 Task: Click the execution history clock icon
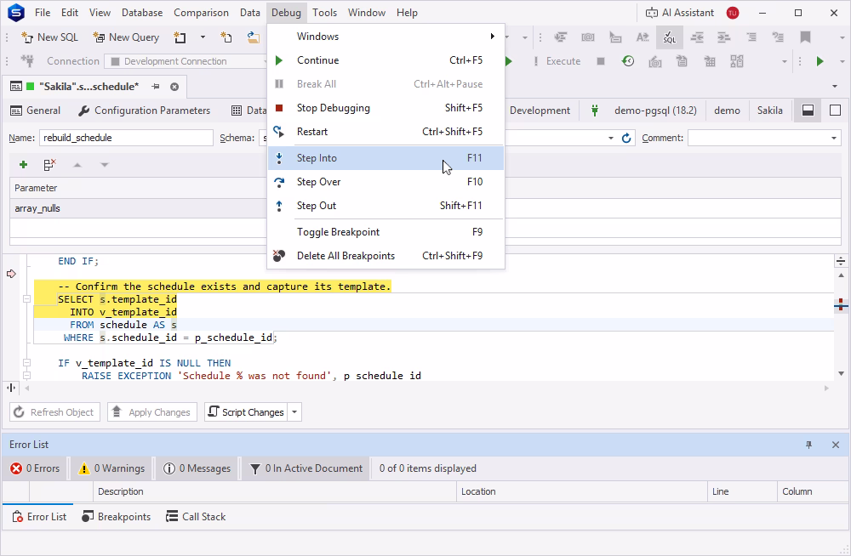coord(628,61)
